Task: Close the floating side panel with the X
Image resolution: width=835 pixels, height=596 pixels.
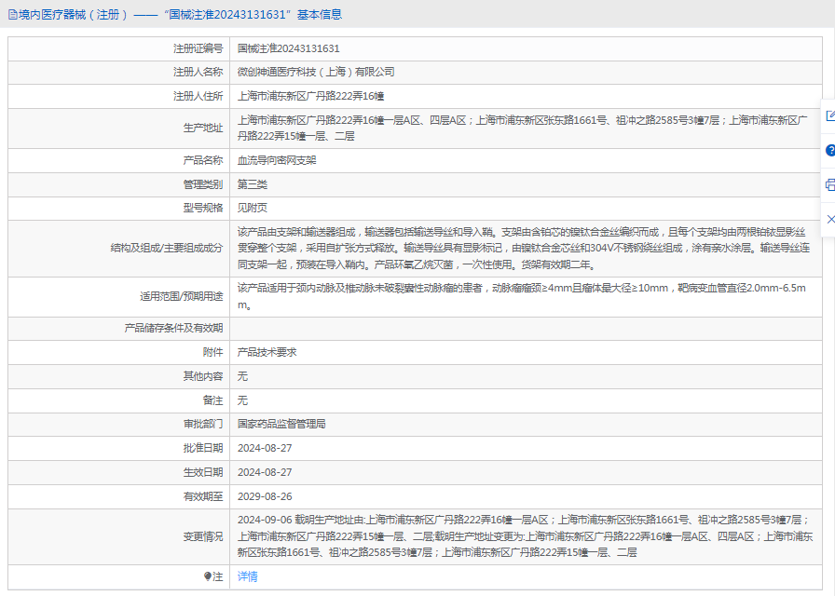Action: point(830,219)
